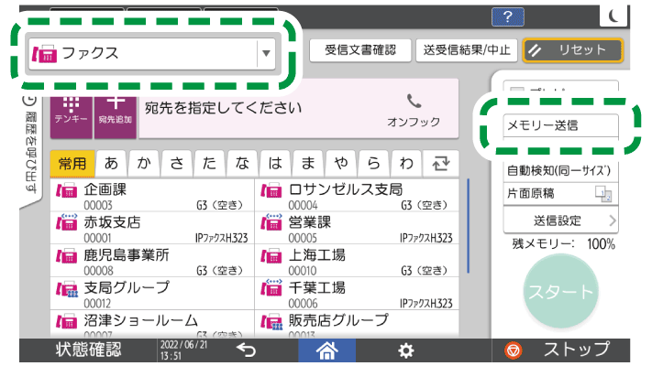Tap 自動検知(同一サイズ) setting
Image resolution: width=652 pixels, height=366 pixels.
pos(560,170)
